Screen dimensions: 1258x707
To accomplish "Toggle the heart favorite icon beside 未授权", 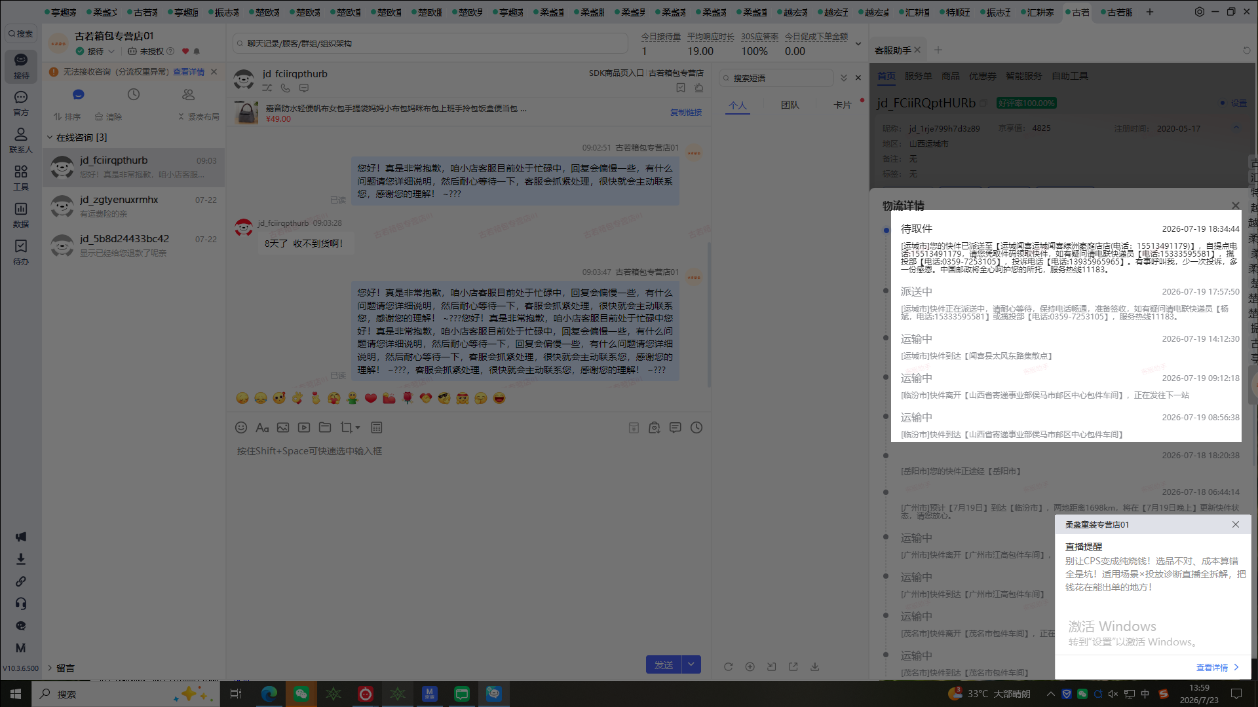I will pos(185,51).
